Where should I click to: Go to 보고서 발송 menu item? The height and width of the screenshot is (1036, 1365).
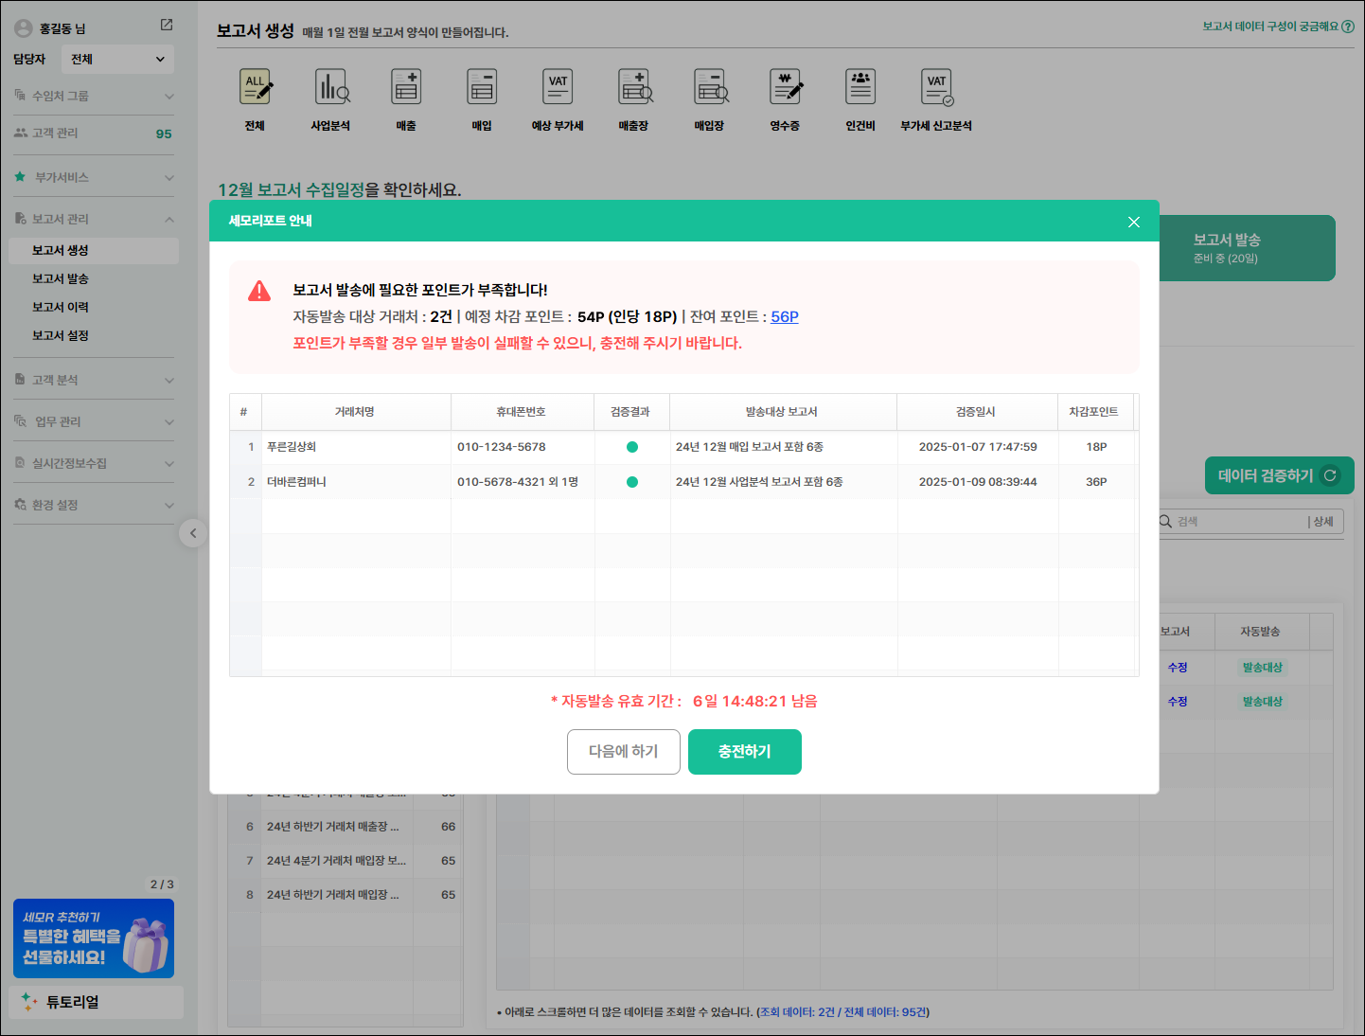pos(61,278)
